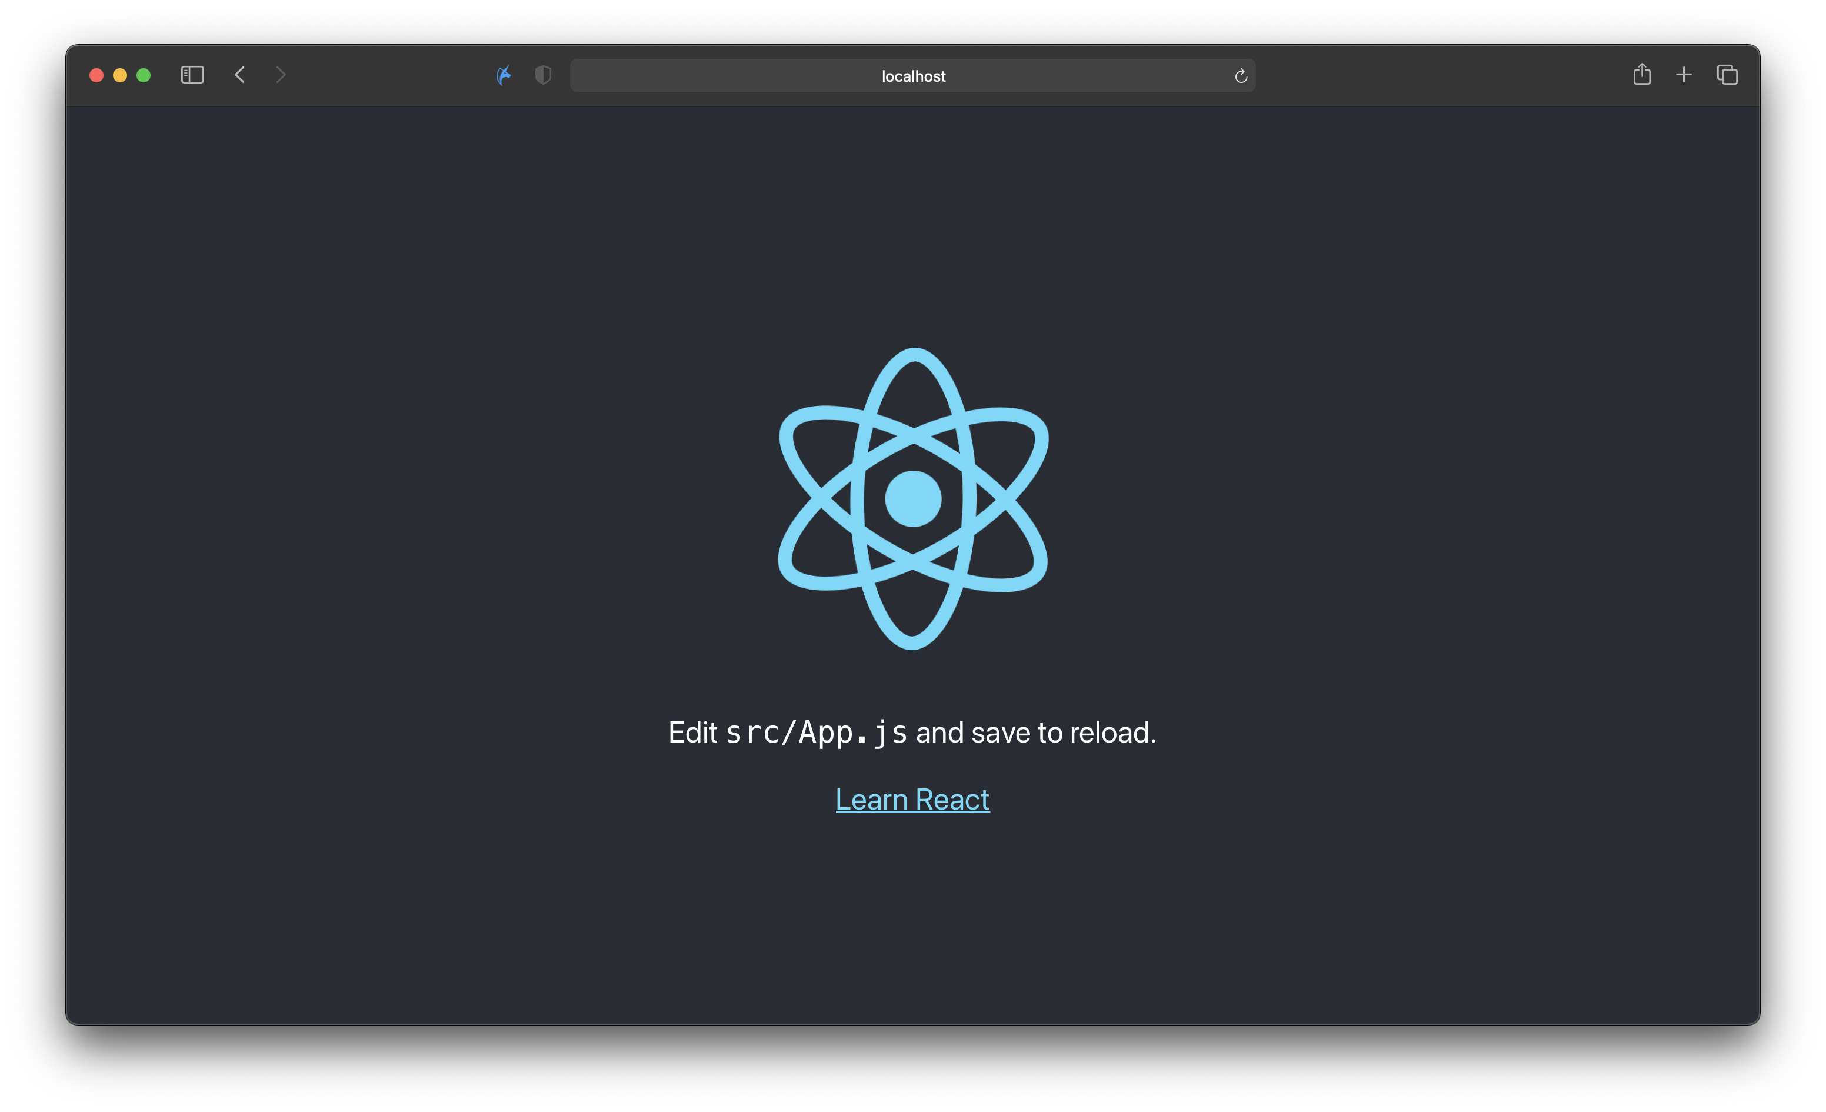Show the tab overview
The width and height of the screenshot is (1826, 1112).
pos(1727,75)
